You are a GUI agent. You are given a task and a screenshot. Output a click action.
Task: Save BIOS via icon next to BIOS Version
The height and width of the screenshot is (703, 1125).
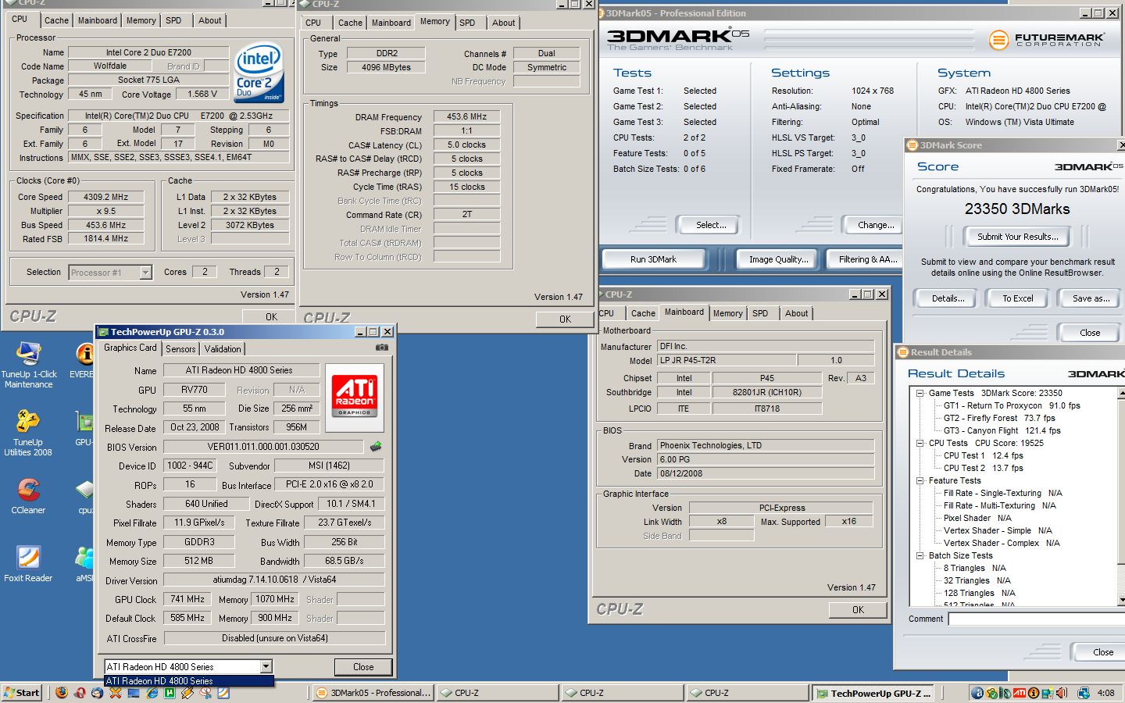click(x=376, y=447)
